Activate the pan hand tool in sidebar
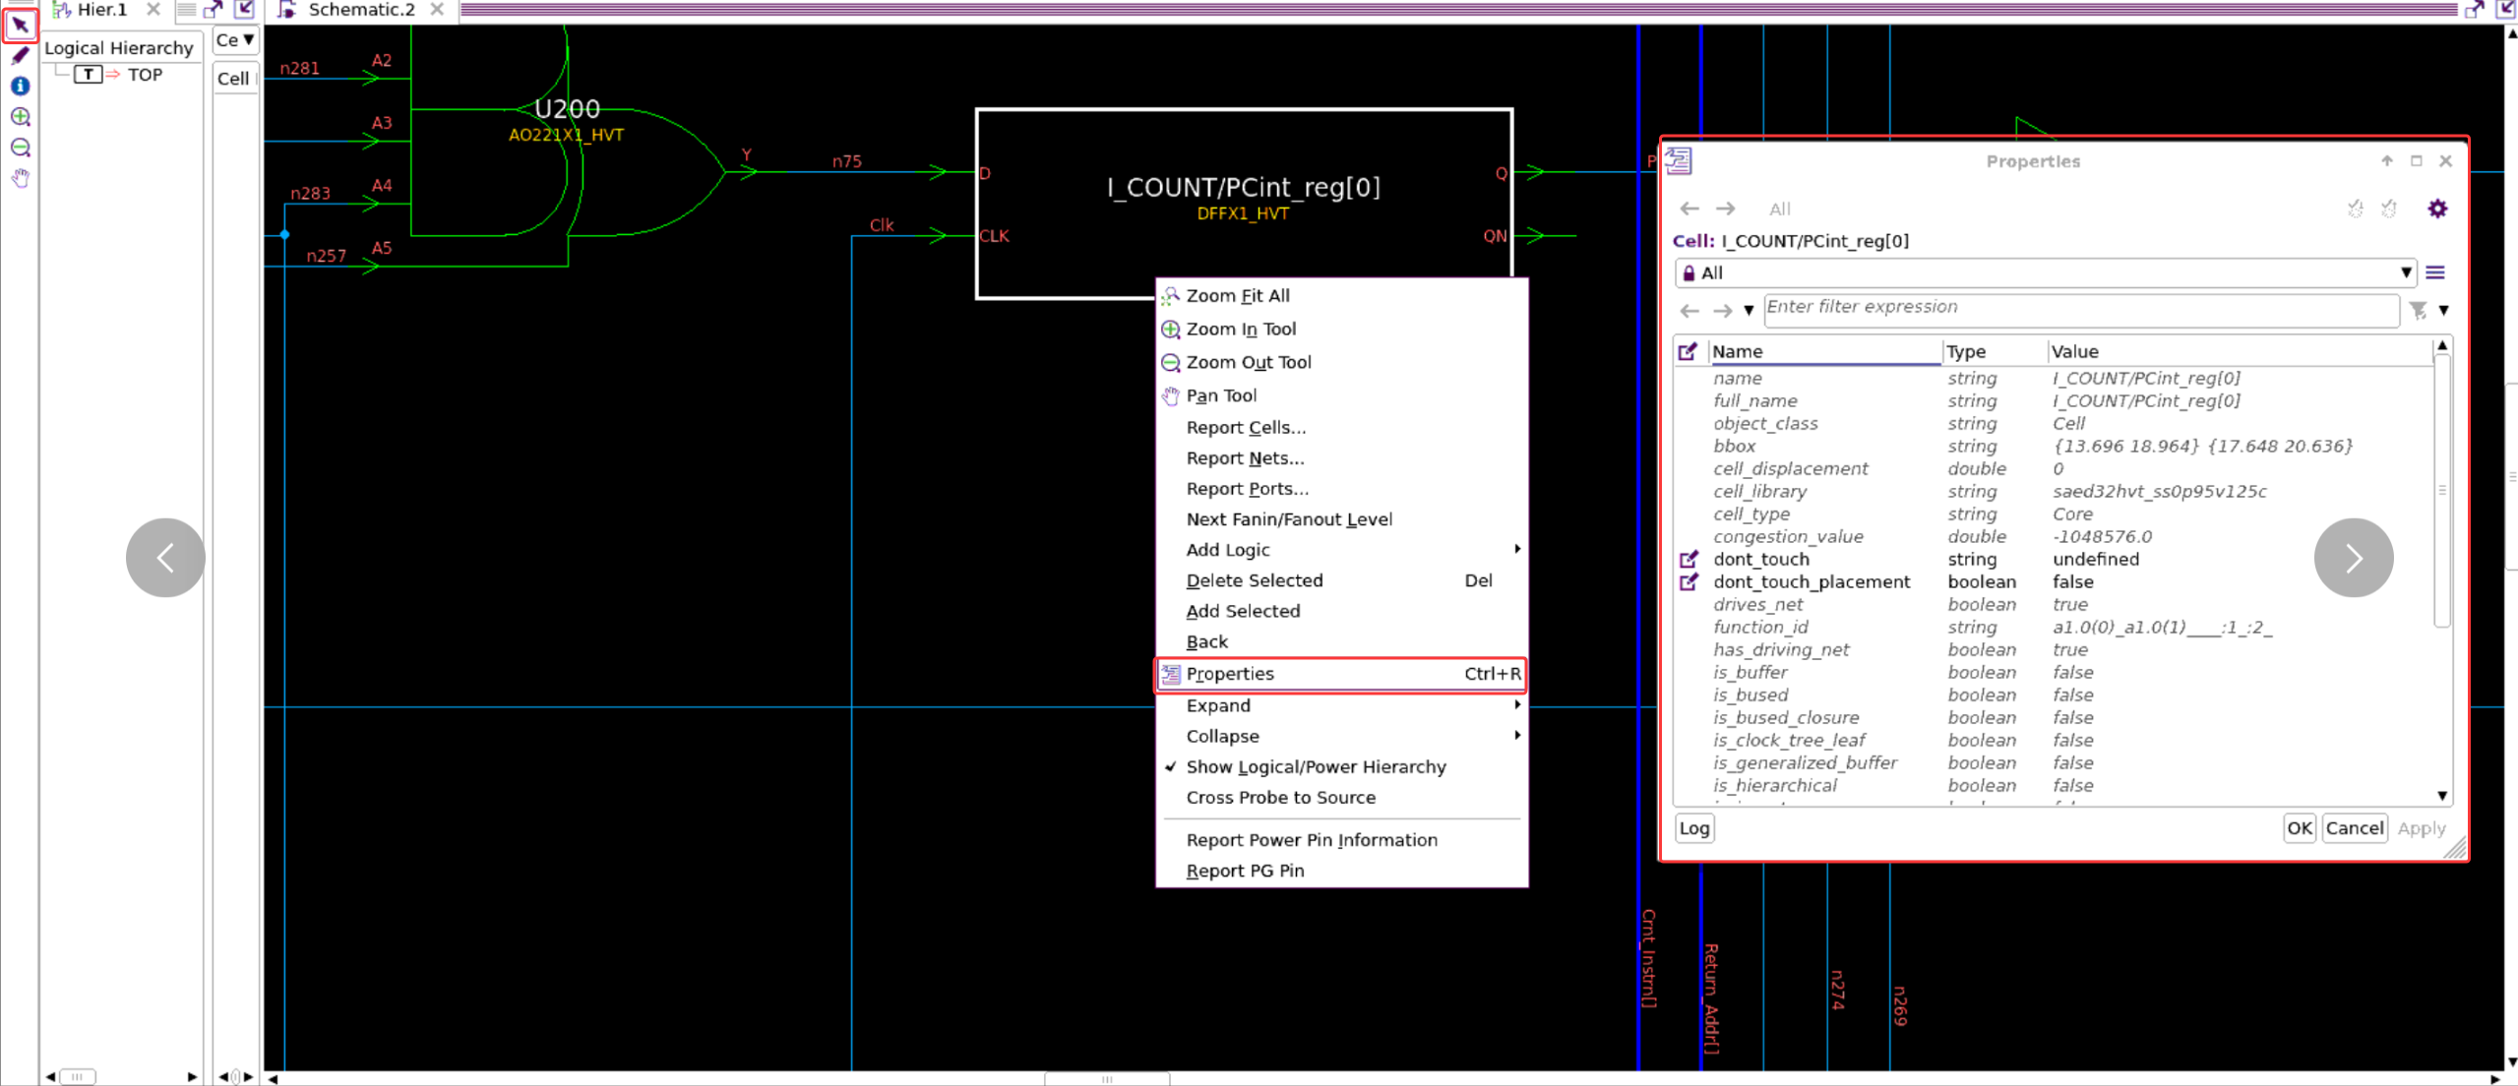 tap(20, 178)
